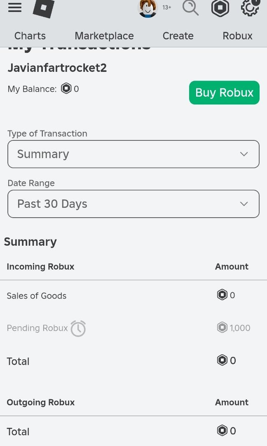
Task: Select the Robux tab in navigation
Action: tap(237, 36)
